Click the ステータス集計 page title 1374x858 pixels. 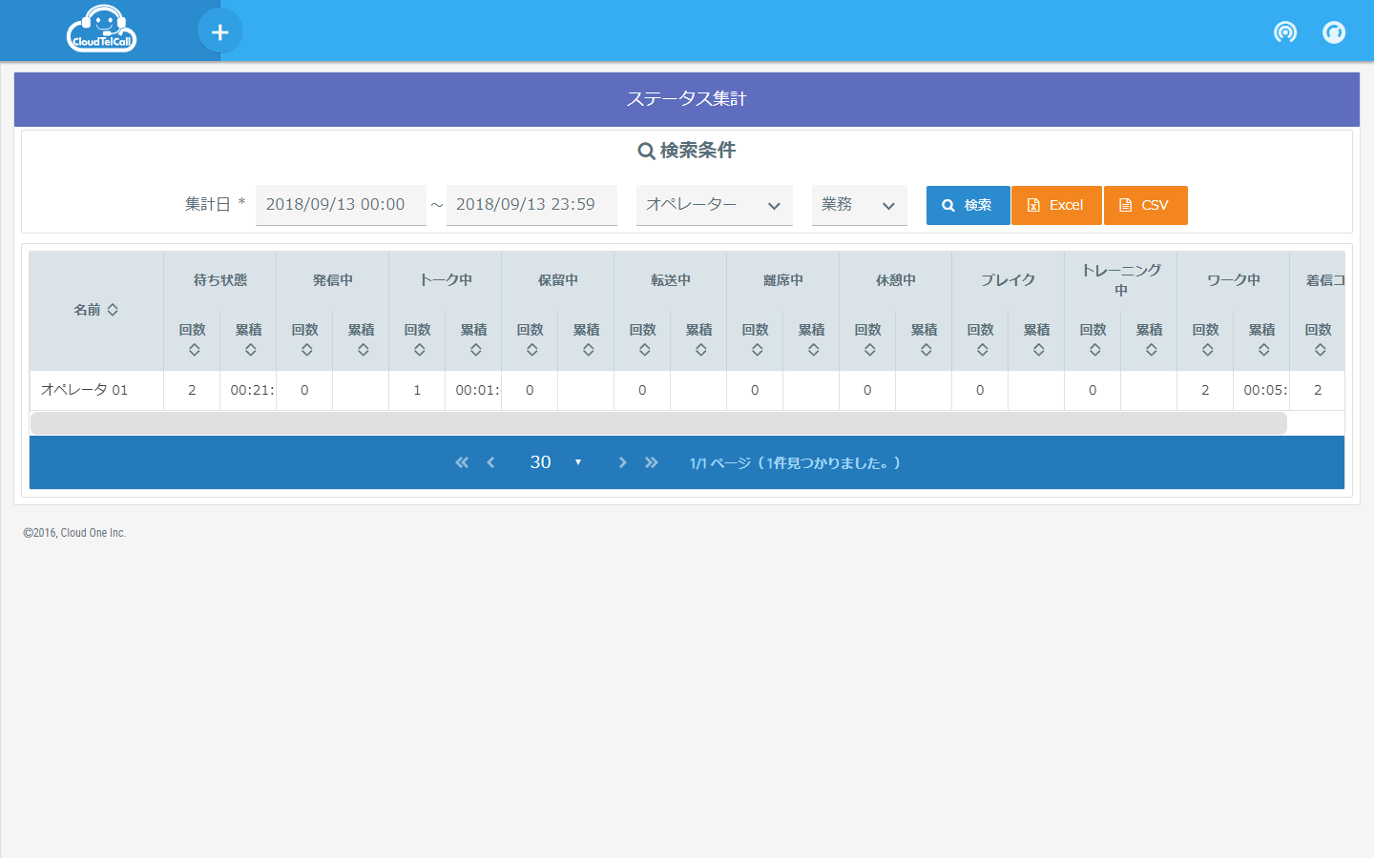pyautogui.click(x=687, y=99)
